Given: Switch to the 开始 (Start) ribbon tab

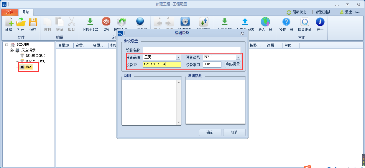Looking at the screenshot, I should pos(26,12).
